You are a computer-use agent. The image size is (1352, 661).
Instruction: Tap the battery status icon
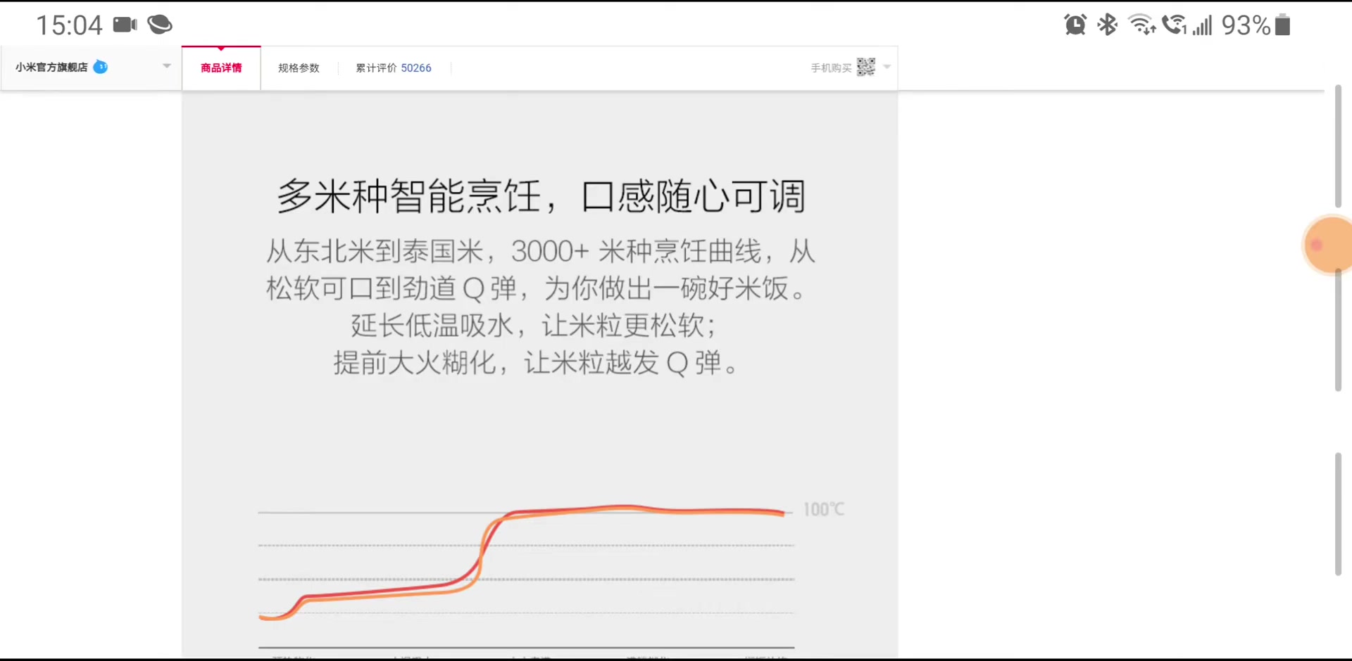1283,25
